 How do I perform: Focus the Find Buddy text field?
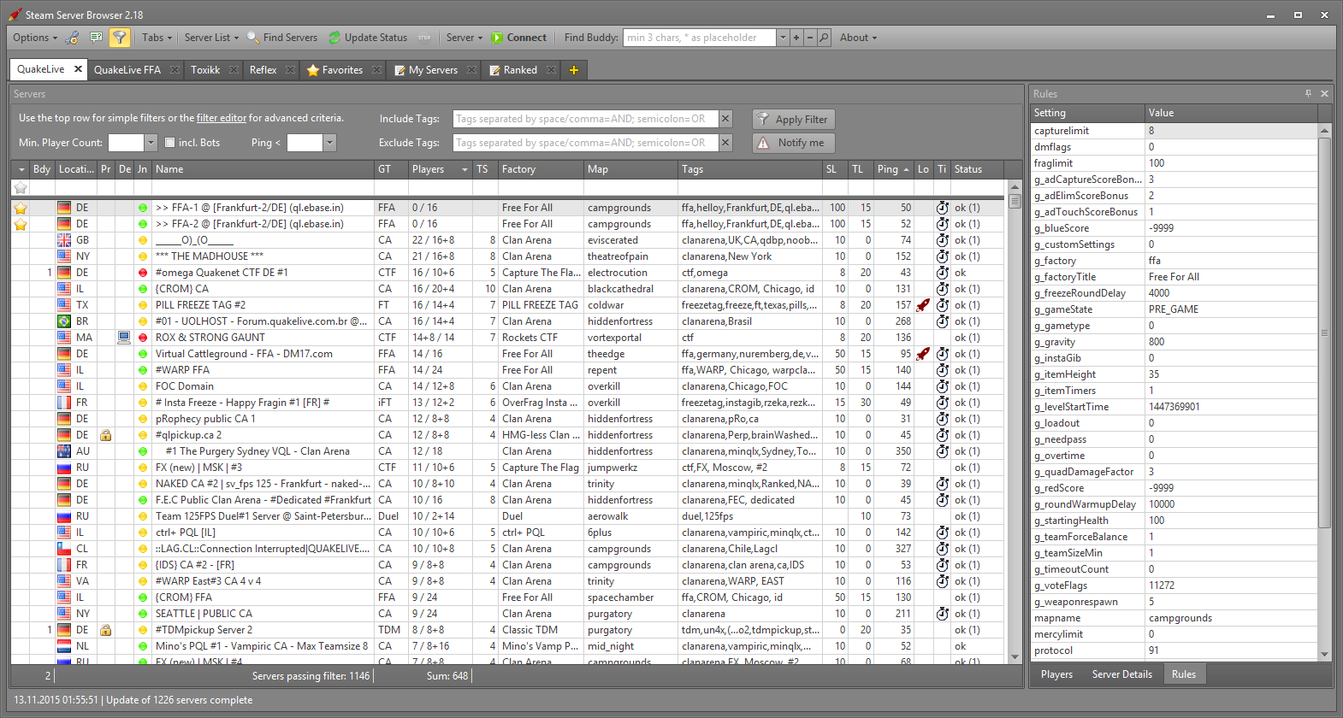click(x=699, y=38)
